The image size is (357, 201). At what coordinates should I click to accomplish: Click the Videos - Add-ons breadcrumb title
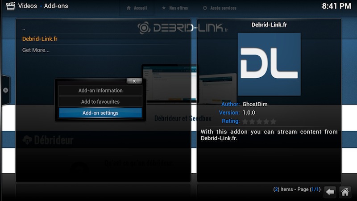[x=43, y=6]
